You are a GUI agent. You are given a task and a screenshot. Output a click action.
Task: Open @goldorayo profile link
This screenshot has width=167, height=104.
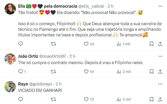(x=41, y=84)
